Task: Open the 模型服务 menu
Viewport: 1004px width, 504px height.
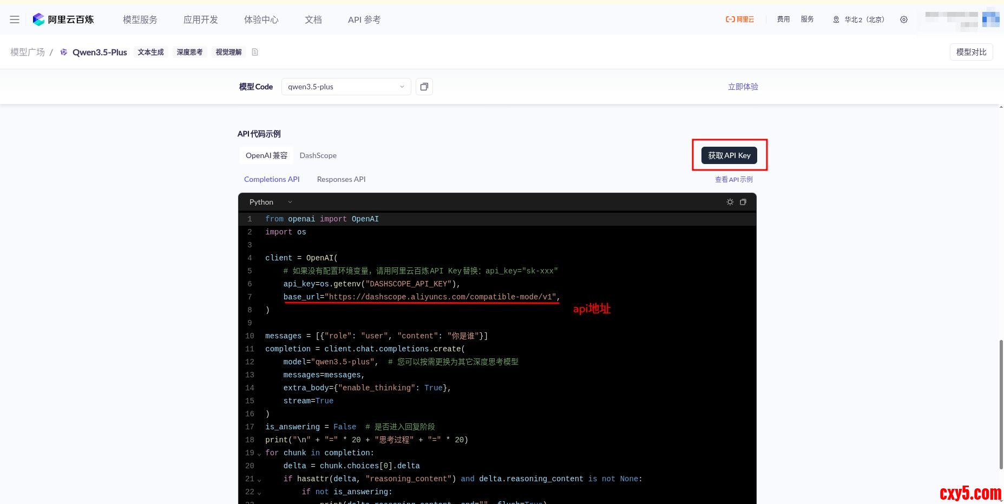Action: pyautogui.click(x=140, y=19)
